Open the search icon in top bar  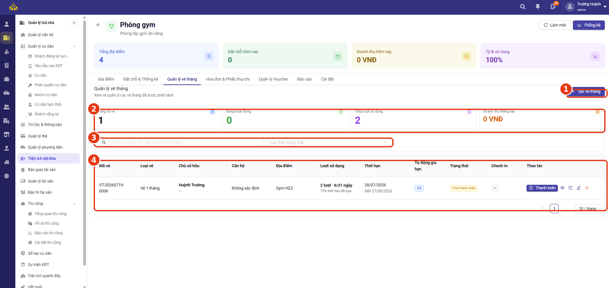pyautogui.click(x=523, y=7)
